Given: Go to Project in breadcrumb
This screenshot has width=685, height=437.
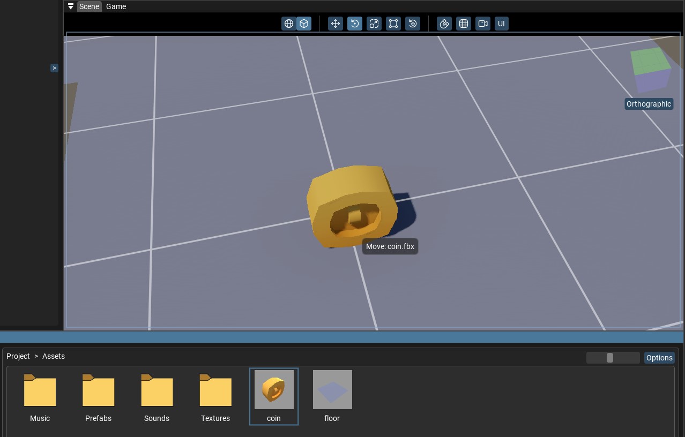Looking at the screenshot, I should [x=18, y=356].
